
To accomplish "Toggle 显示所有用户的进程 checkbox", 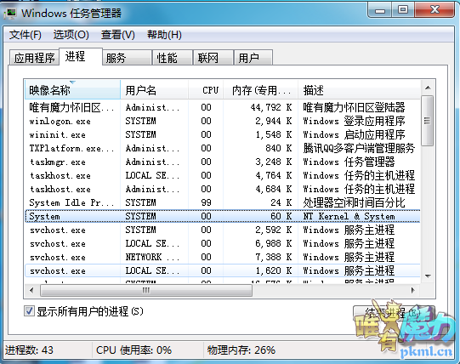I will [29, 311].
